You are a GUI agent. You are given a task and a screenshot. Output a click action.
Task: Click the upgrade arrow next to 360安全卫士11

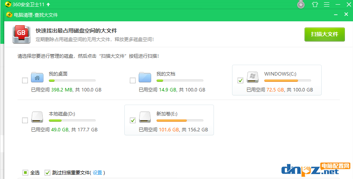tap(48, 4)
